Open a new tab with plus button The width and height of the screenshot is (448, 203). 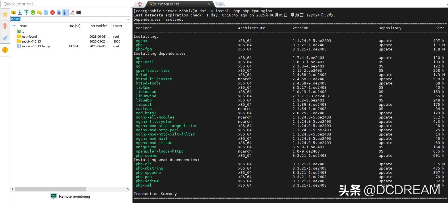(x=220, y=4)
